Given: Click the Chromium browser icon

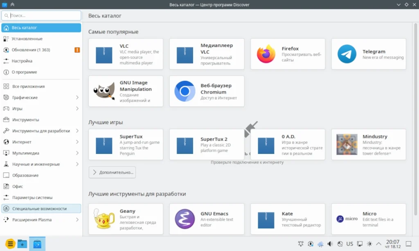Looking at the screenshot, I should [185, 91].
